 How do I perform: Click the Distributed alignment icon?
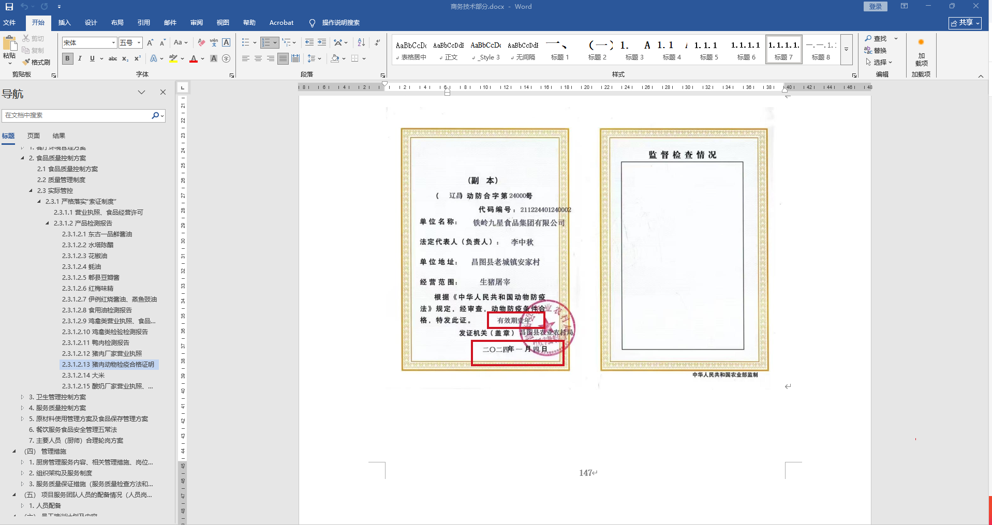[x=295, y=58]
